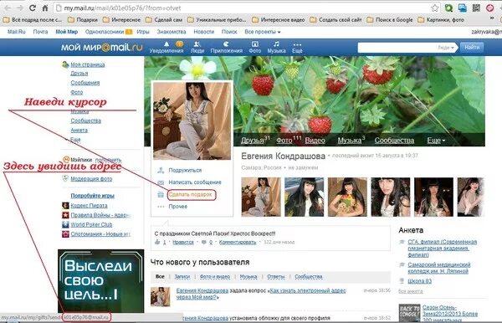502x323 pixels.
Task: Click the add-friend icon beside Подружиться
Action: 161,170
